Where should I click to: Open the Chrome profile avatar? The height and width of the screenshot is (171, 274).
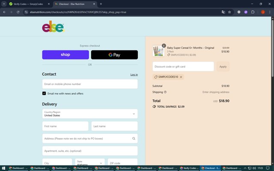click(263, 12)
